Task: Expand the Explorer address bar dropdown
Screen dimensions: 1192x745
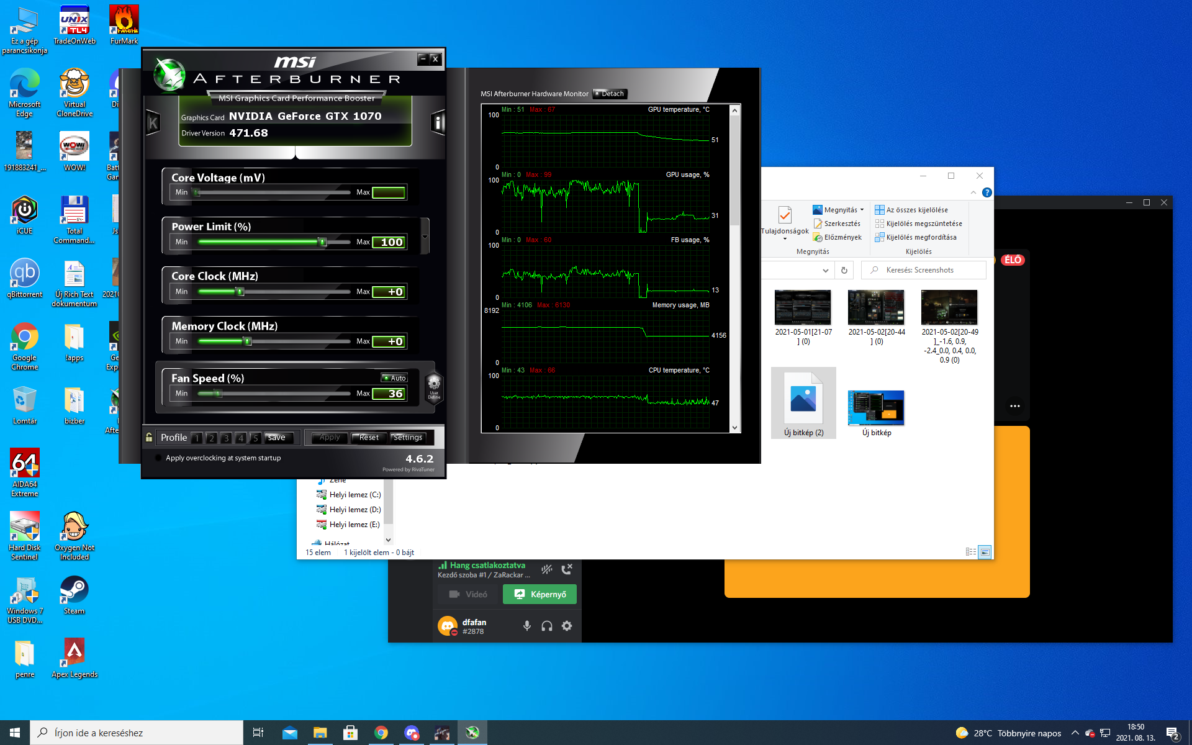Action: click(x=825, y=270)
